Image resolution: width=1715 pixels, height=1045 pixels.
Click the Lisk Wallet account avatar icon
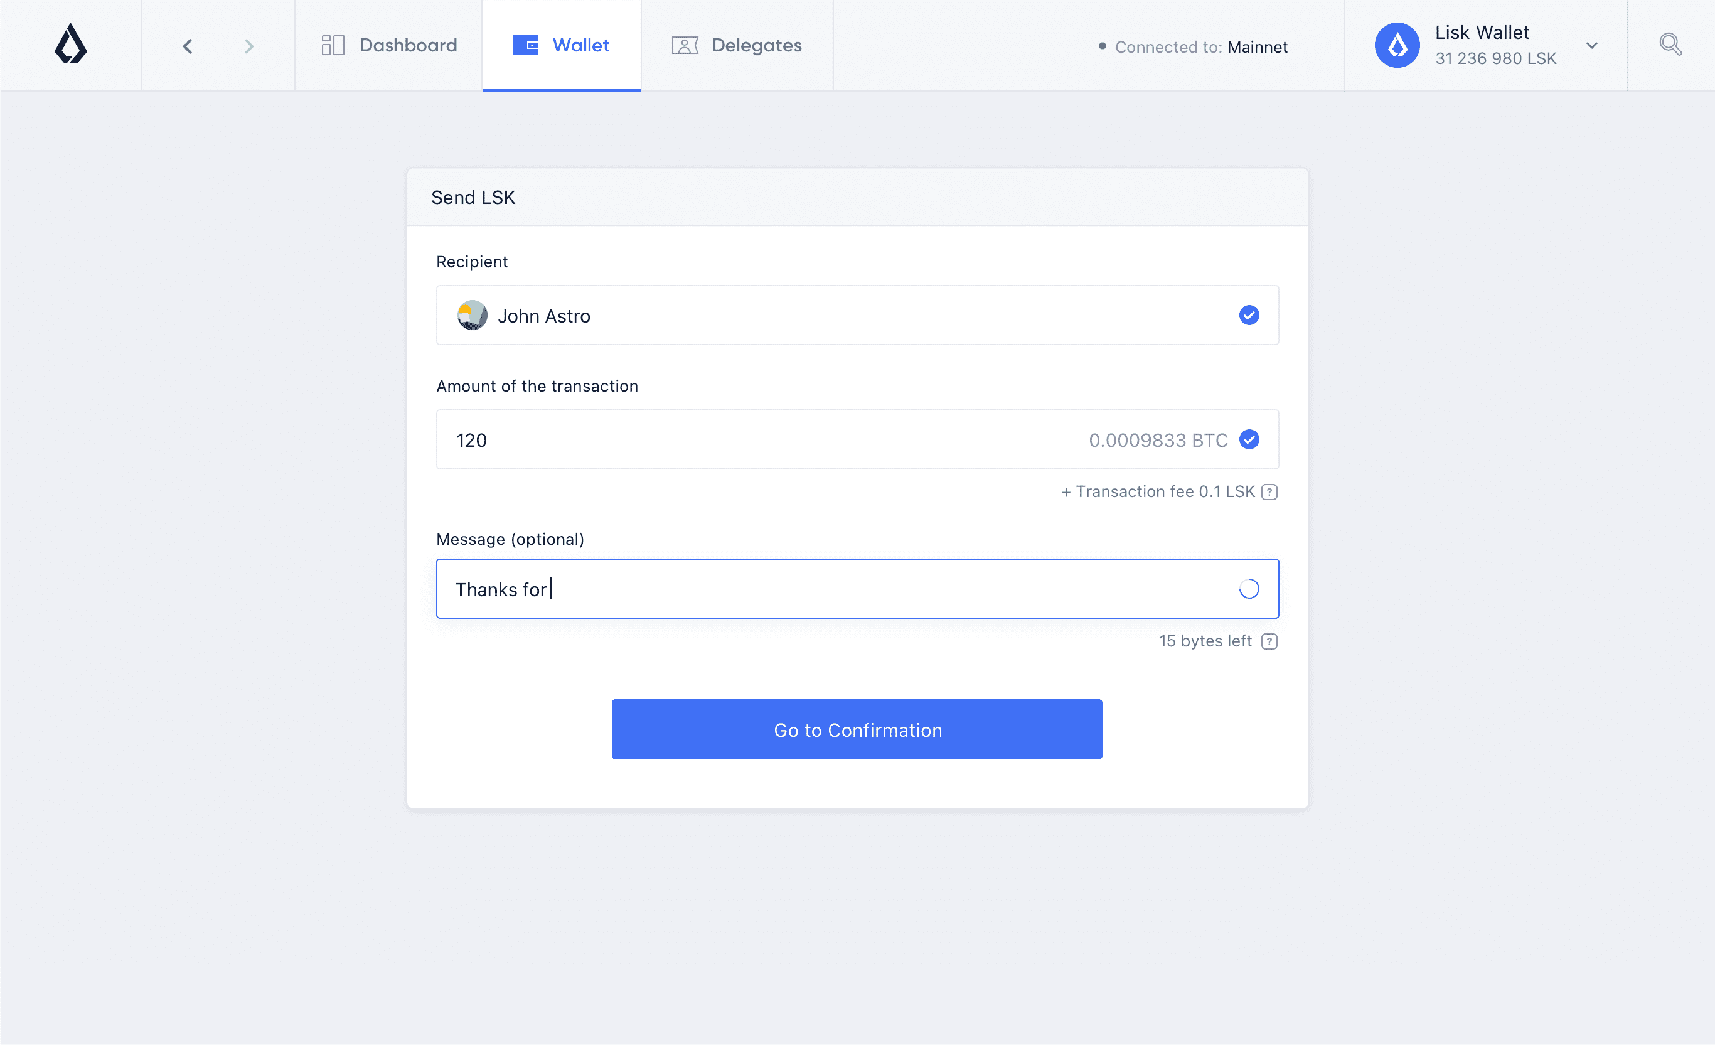[1396, 45]
